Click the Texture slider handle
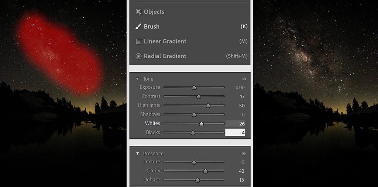The image size is (378, 187). point(194,162)
